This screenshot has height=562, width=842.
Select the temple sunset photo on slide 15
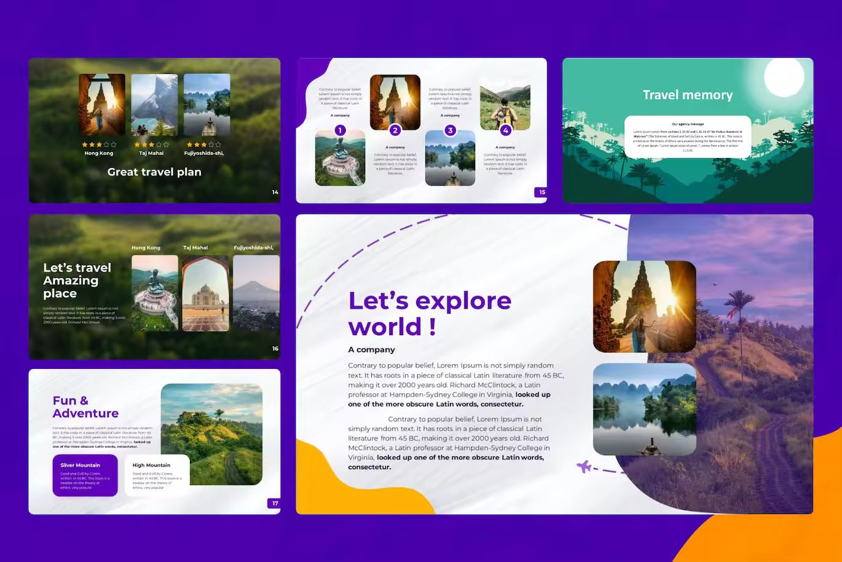click(x=395, y=102)
